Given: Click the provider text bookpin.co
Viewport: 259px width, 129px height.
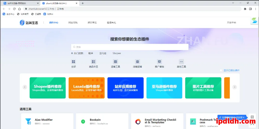Looking at the screenshot, I should [x=103, y=124].
